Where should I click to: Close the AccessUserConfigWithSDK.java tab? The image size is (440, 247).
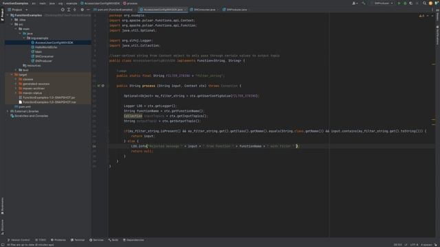185,10
